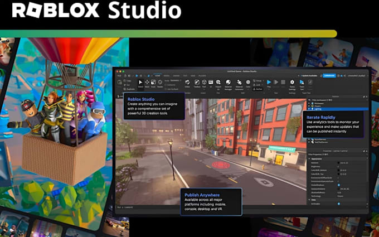
Task: Collapse the Data properties section
Action: coord(309,200)
